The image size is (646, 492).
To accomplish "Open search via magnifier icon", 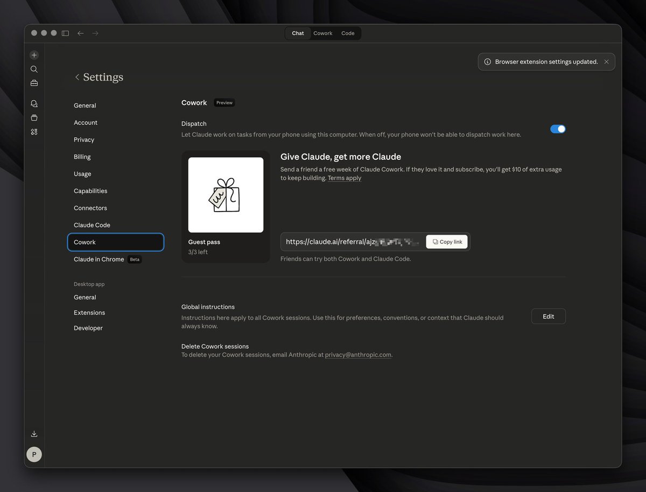I will [x=34, y=69].
